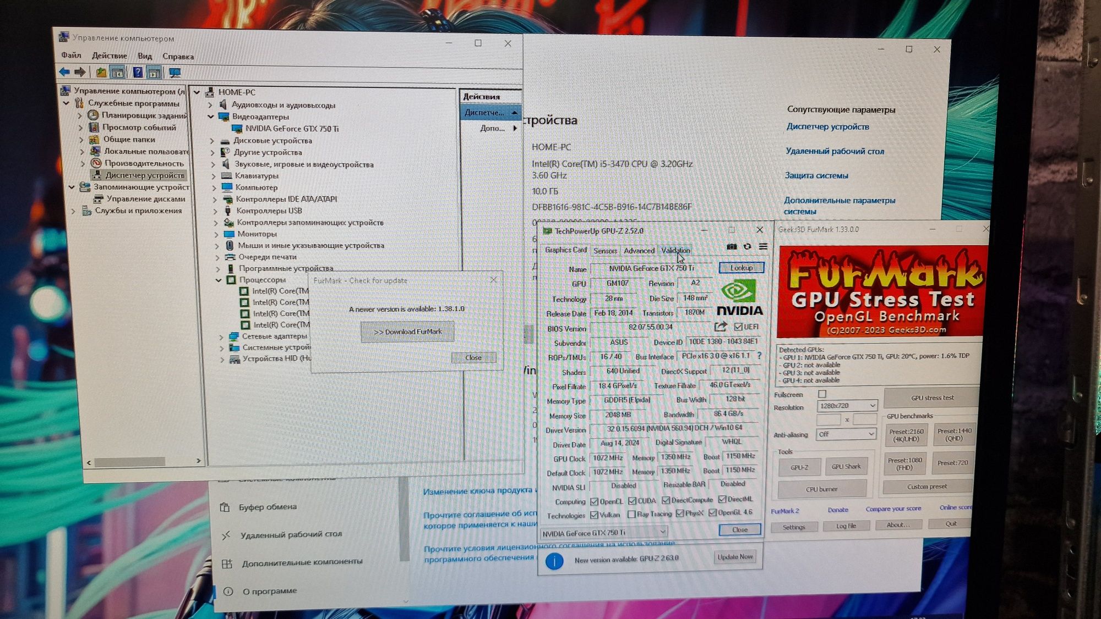
Task: Open the Вид menu
Action: click(145, 56)
